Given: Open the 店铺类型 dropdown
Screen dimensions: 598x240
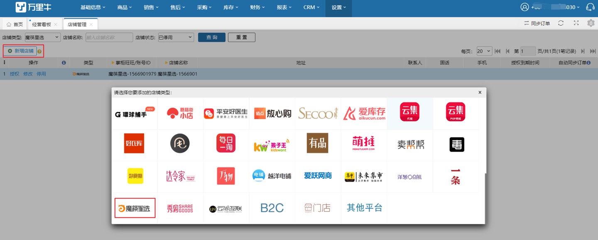Looking at the screenshot, I should pos(43,37).
